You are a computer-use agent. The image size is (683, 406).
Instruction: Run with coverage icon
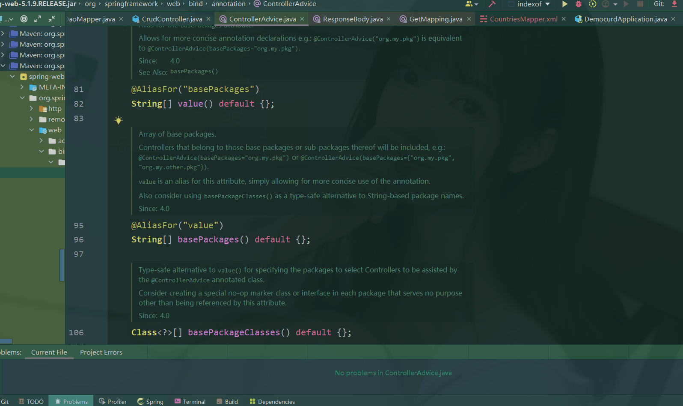pyautogui.click(x=592, y=4)
